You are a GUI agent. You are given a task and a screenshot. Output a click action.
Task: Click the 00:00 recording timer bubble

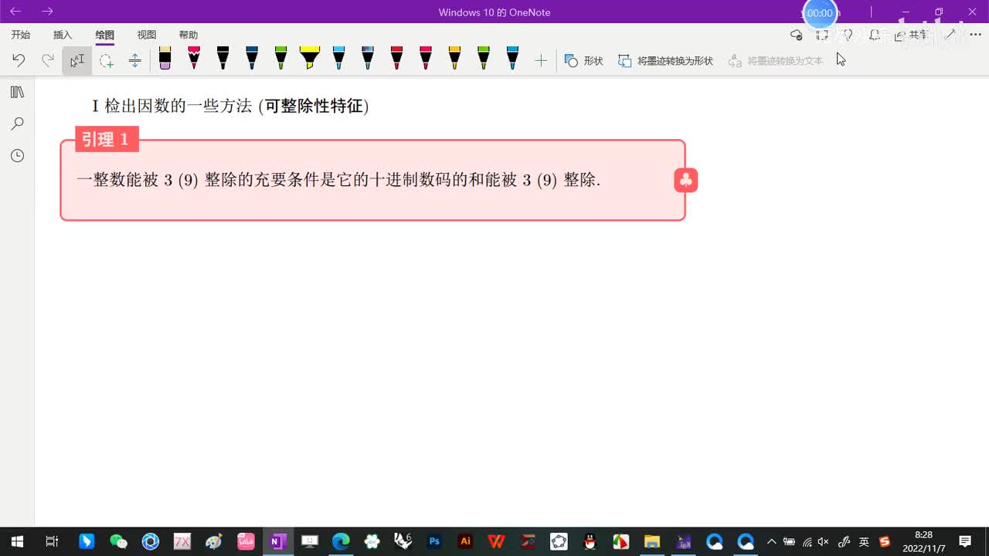(820, 13)
